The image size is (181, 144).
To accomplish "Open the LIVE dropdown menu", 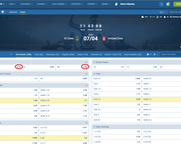I will [x=12, y=4].
